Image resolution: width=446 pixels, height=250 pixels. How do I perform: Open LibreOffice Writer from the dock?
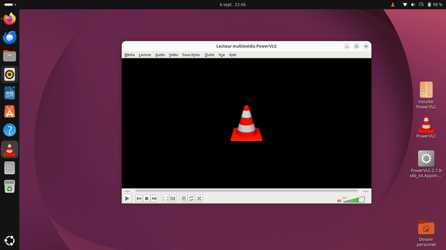pyautogui.click(x=9, y=93)
